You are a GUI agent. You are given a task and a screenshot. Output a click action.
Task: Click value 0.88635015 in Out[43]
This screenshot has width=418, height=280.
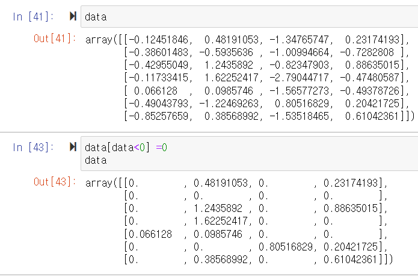tap(351, 208)
